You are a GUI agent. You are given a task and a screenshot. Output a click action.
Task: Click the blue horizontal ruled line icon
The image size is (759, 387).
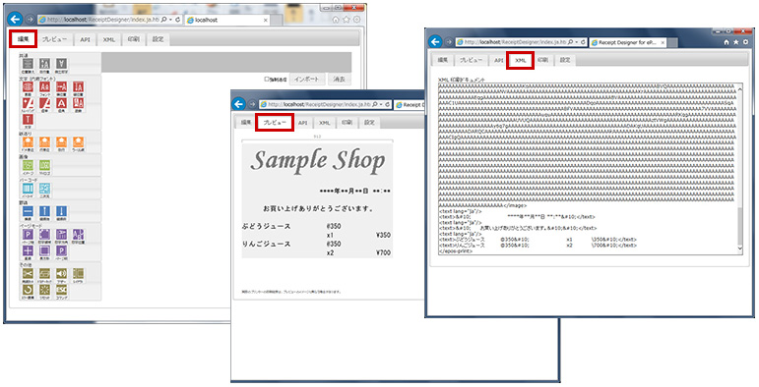pos(29,211)
